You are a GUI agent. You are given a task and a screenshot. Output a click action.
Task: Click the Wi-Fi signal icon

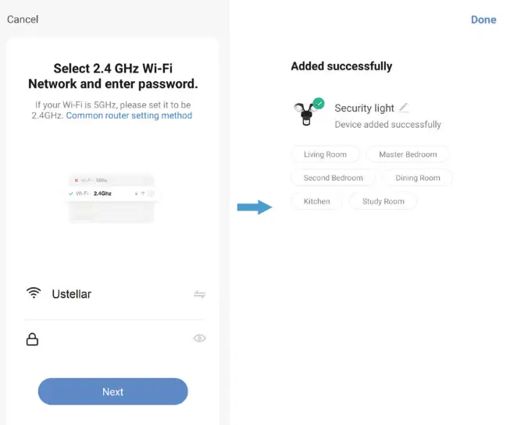click(x=33, y=293)
